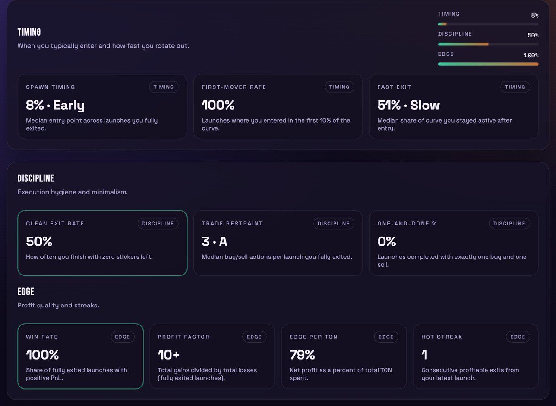Open the Edge Per Ton card
This screenshot has height=406, width=556.
tap(344, 356)
